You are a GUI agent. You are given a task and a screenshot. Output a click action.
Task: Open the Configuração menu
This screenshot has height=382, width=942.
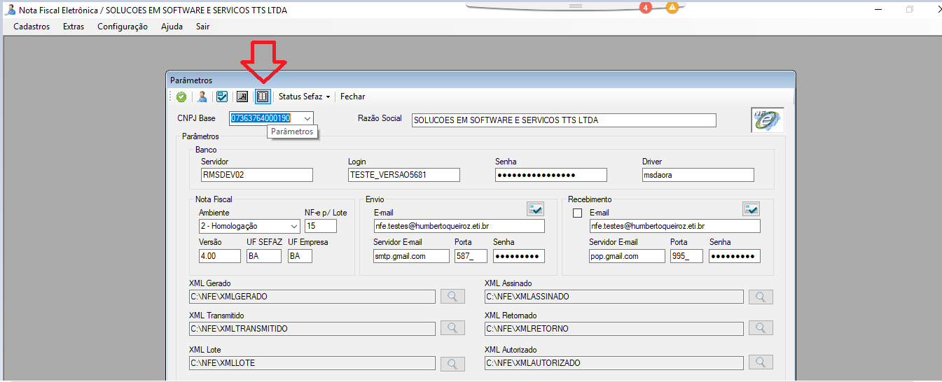(123, 27)
